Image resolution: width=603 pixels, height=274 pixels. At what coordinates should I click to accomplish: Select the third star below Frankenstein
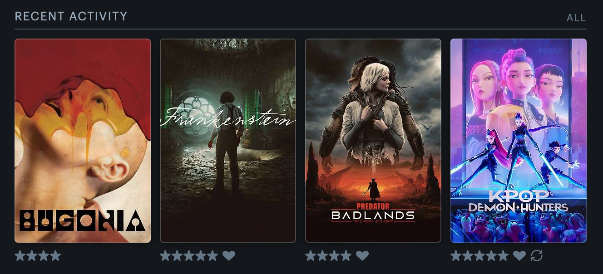pos(189,256)
